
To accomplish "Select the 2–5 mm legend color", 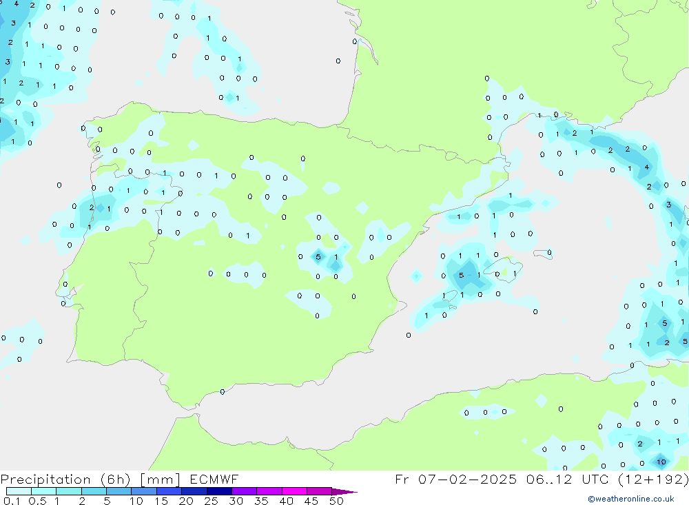I will pyautogui.click(x=94, y=491).
